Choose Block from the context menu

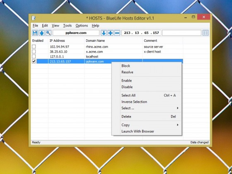point(126,66)
